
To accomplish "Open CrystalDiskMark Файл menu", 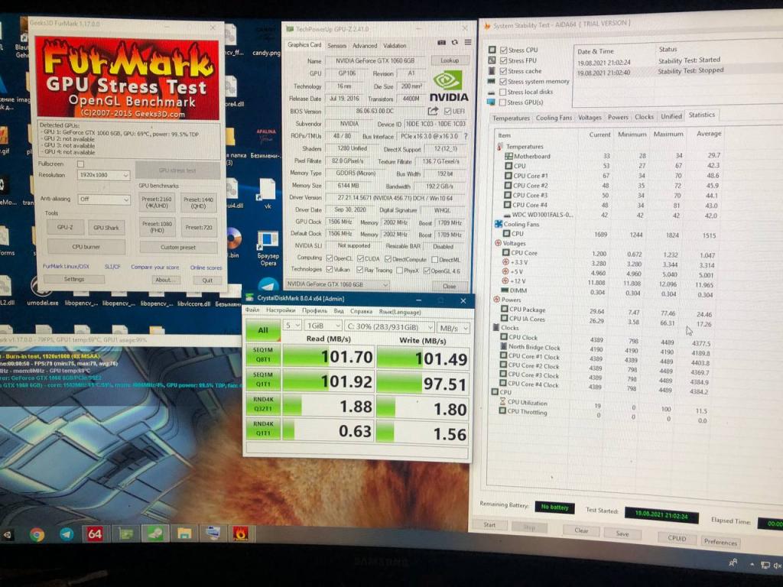I will coord(252,310).
